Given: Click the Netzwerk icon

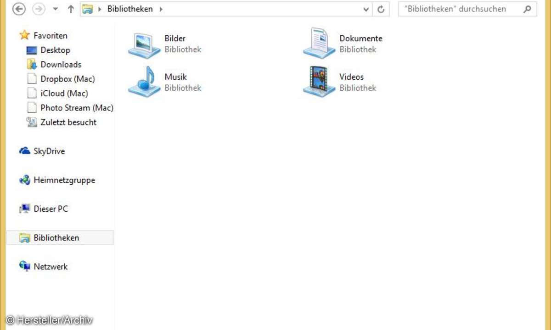Looking at the screenshot, I should pos(25,266).
